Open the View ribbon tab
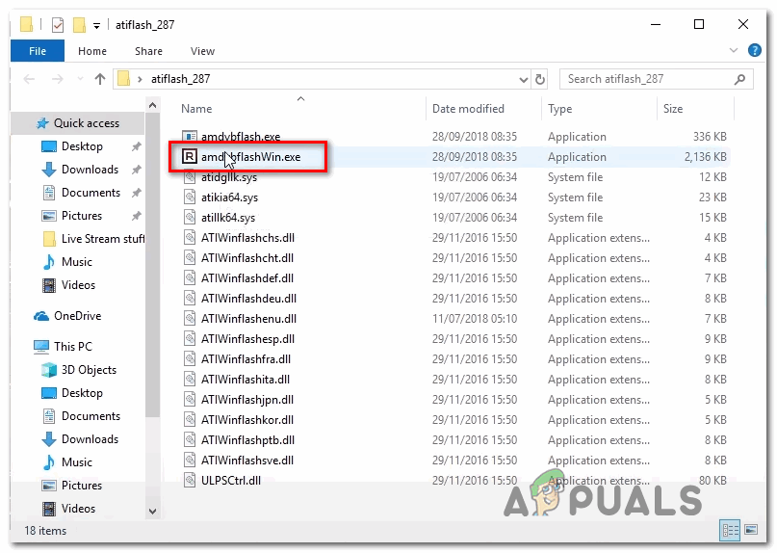777x553 pixels. [x=202, y=51]
